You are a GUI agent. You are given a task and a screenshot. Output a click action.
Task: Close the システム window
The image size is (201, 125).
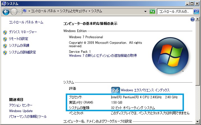tap(197, 4)
